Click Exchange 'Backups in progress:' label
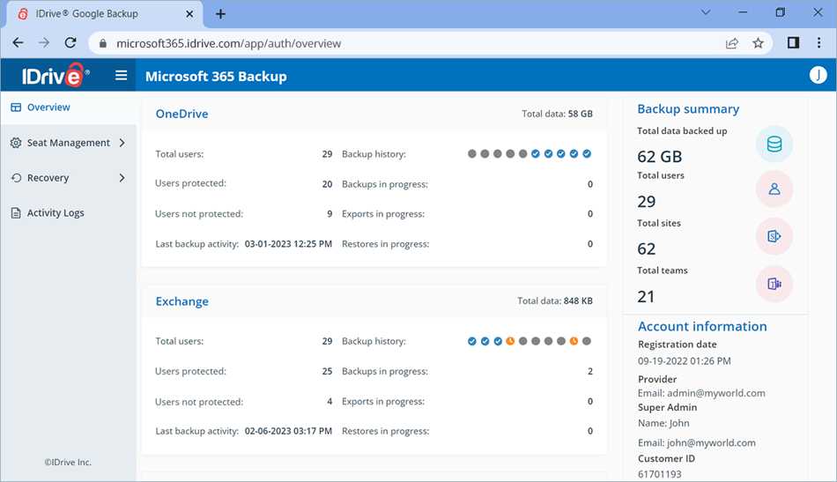Screen dimensions: 837x482 385,372
